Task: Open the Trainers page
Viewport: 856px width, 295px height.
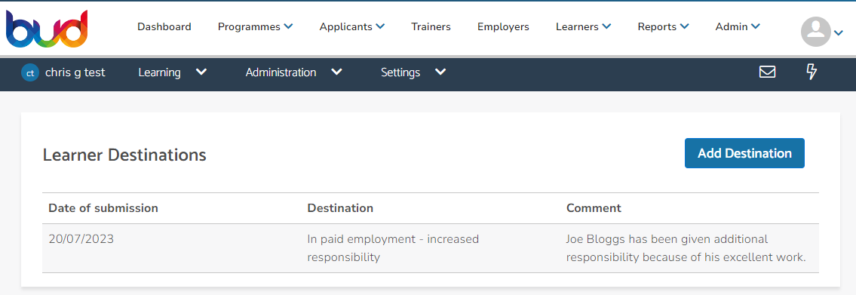Action: (431, 26)
